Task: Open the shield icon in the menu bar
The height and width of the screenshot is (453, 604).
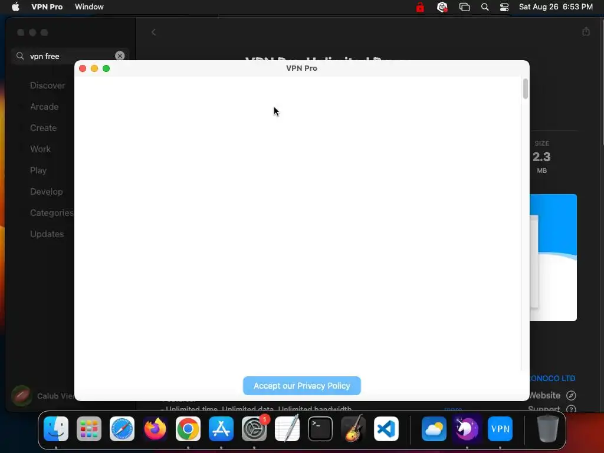Action: 442,7
